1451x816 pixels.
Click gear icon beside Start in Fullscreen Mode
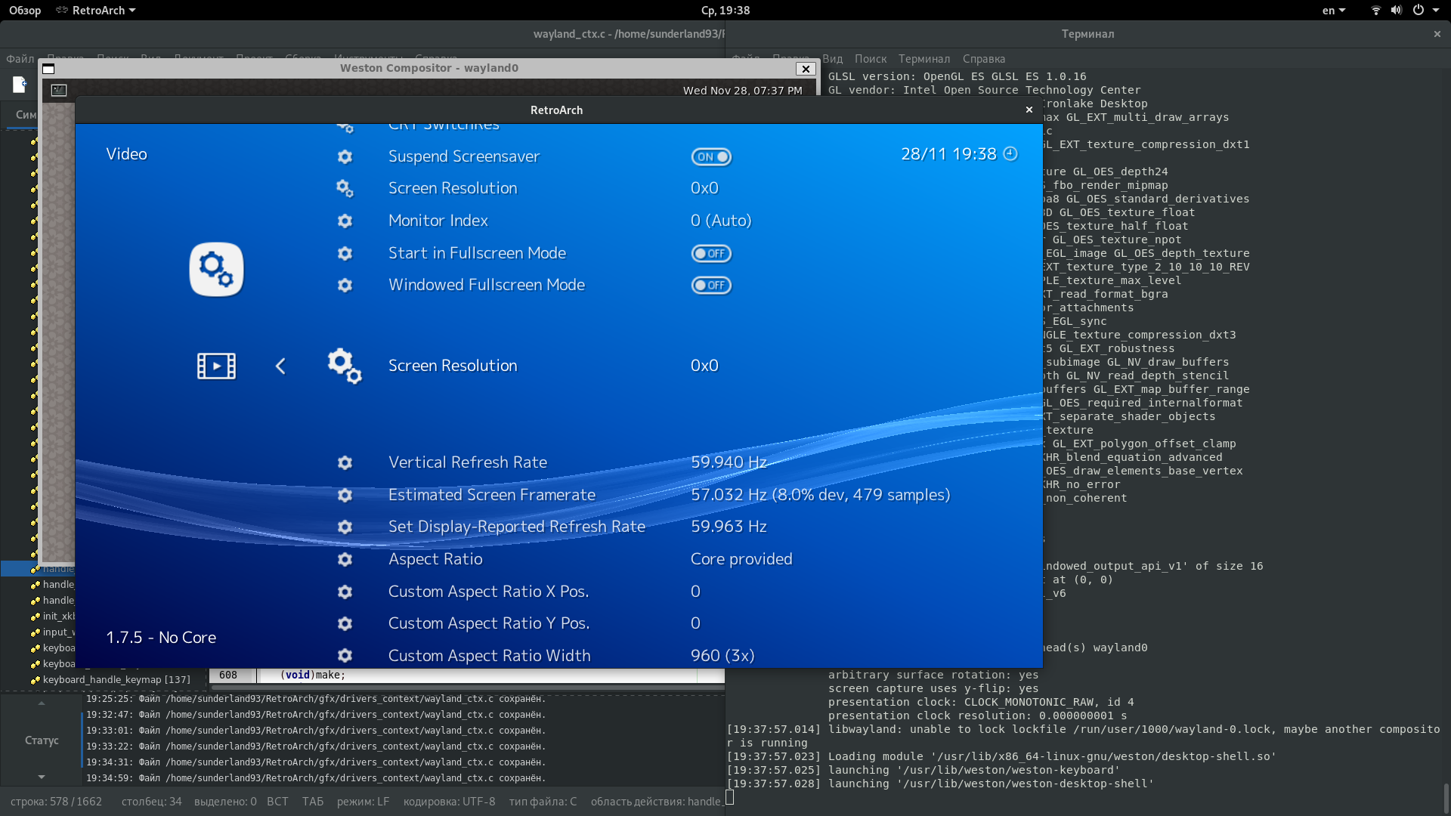pos(345,253)
